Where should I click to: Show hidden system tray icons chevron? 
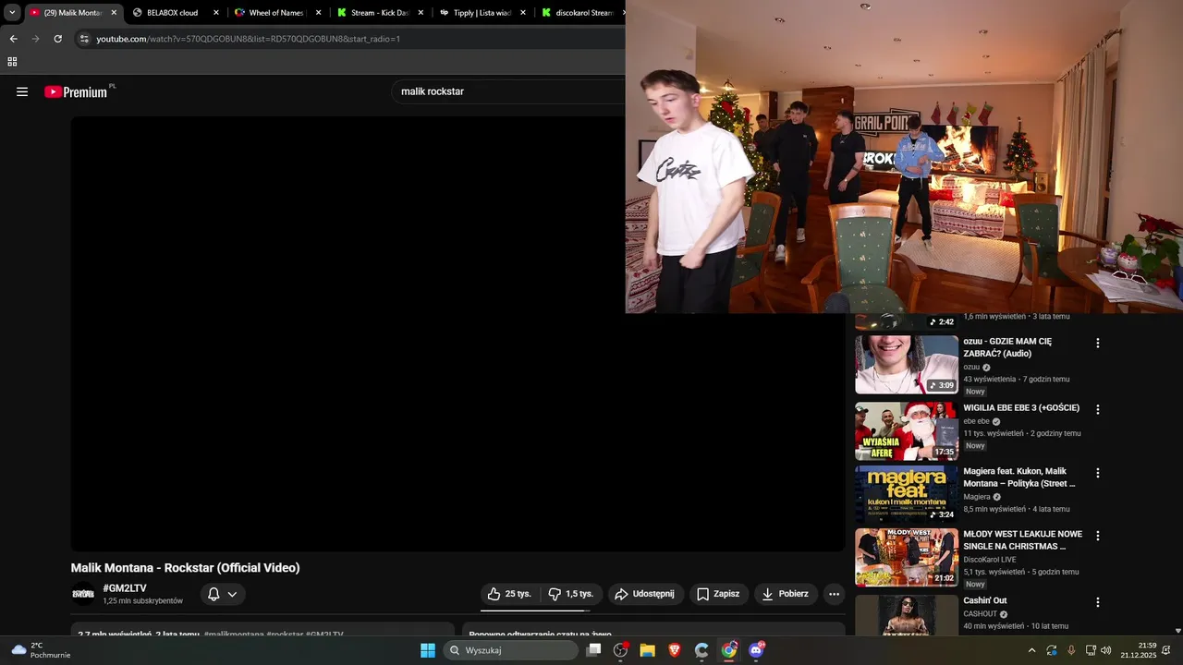tap(1031, 650)
